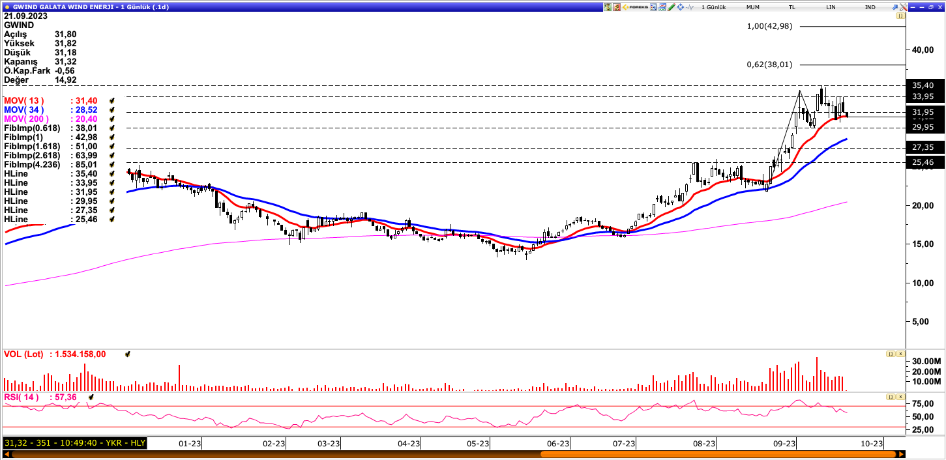Toggle the VOL panel expand icon

click(890, 354)
